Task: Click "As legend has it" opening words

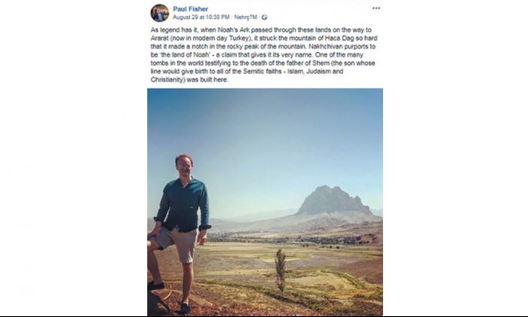Action: coord(170,30)
